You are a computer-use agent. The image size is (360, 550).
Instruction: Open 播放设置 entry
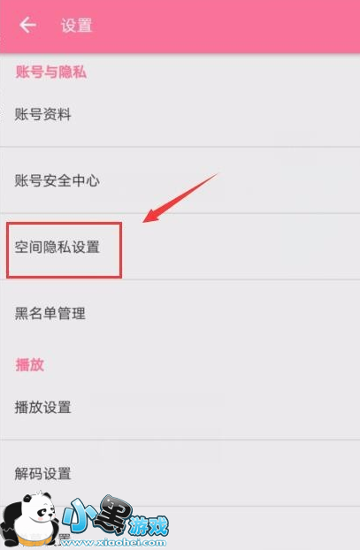[x=180, y=408]
